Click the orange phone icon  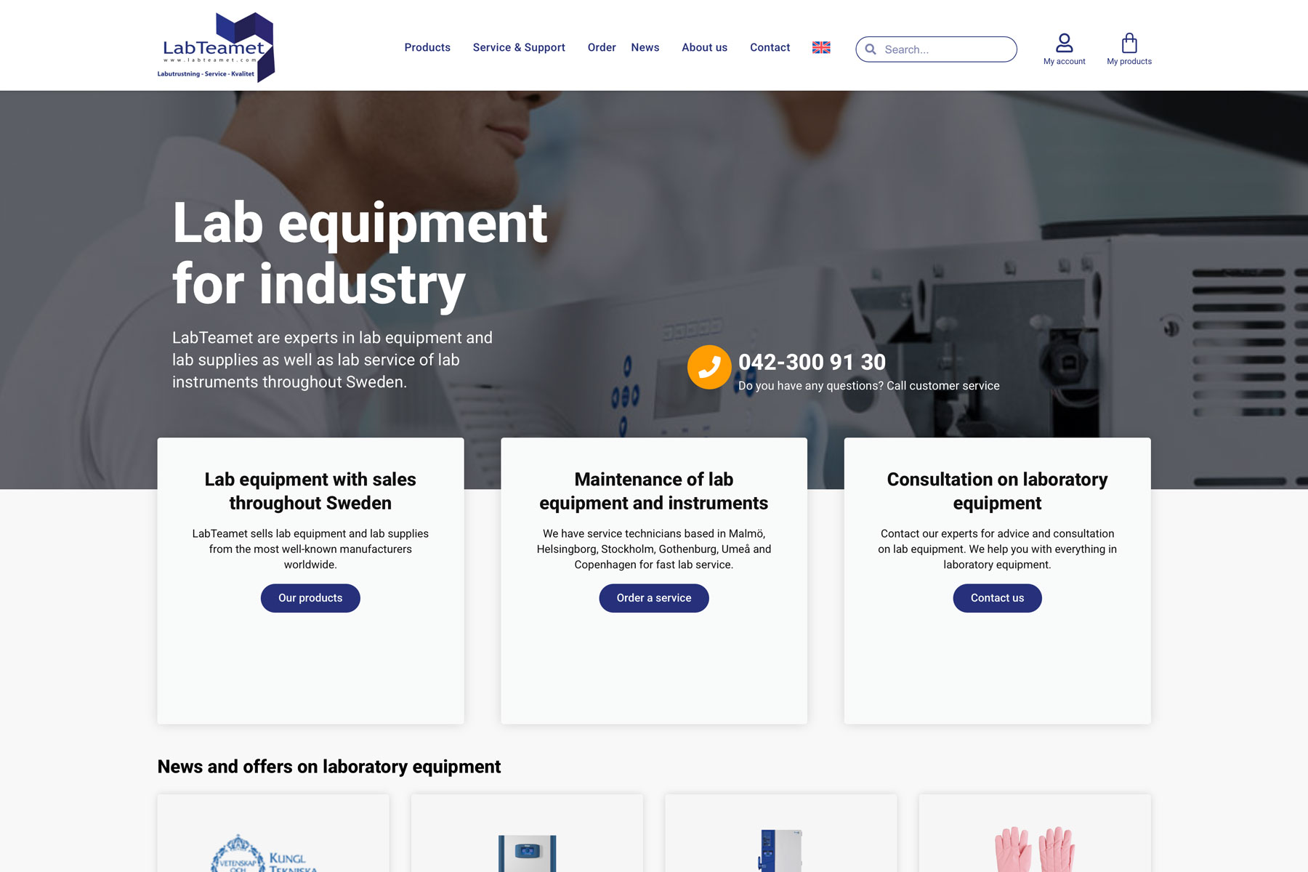[x=708, y=367]
